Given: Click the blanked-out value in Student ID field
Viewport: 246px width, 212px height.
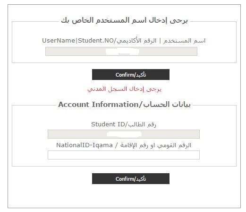Looking at the screenshot, I should click(124, 134).
